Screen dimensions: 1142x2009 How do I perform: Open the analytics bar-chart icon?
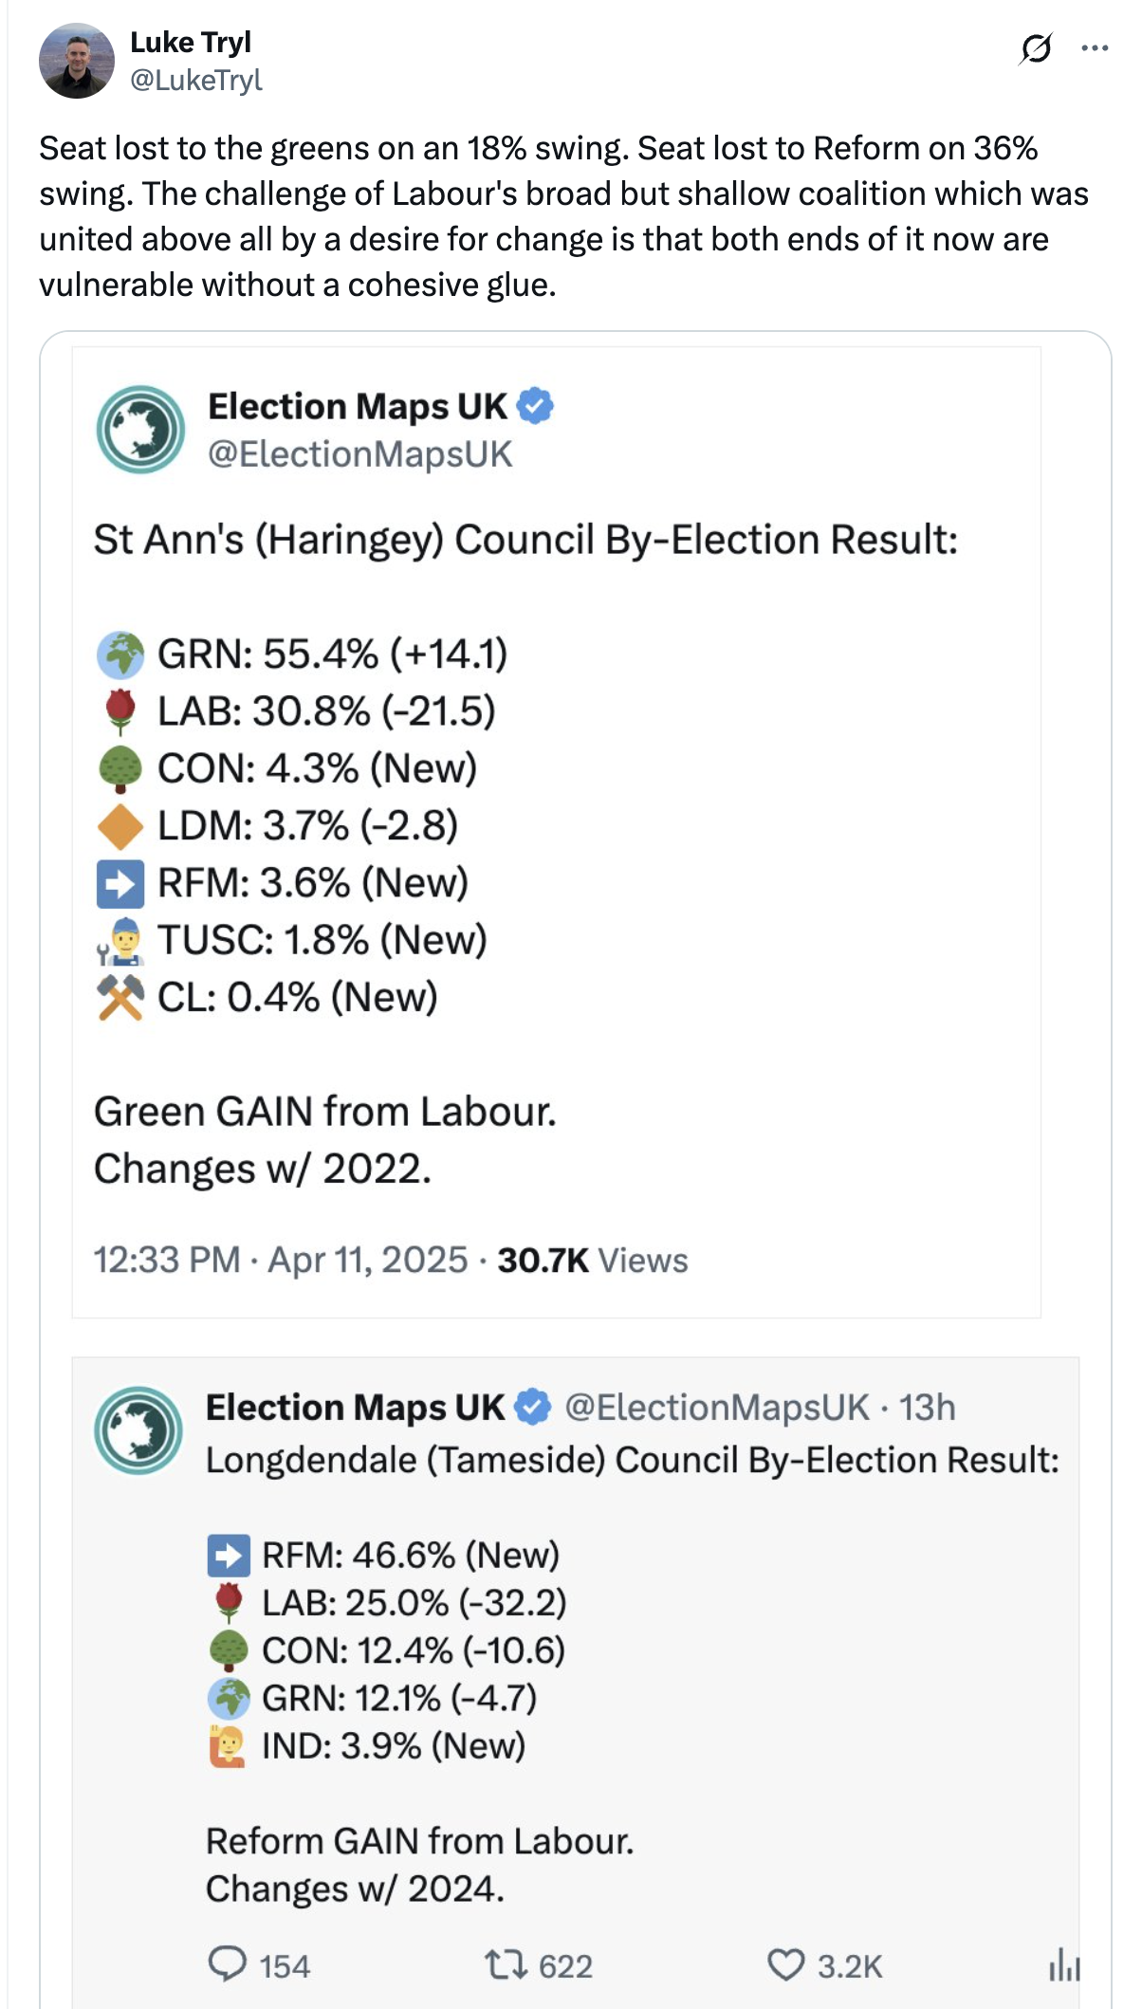pos(1063,1964)
